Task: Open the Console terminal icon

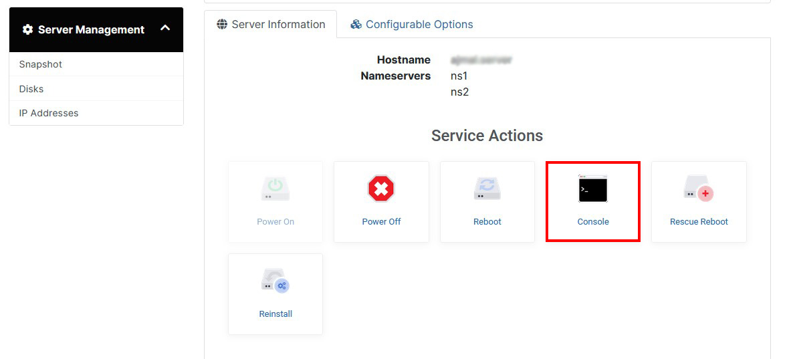Action: [x=593, y=189]
